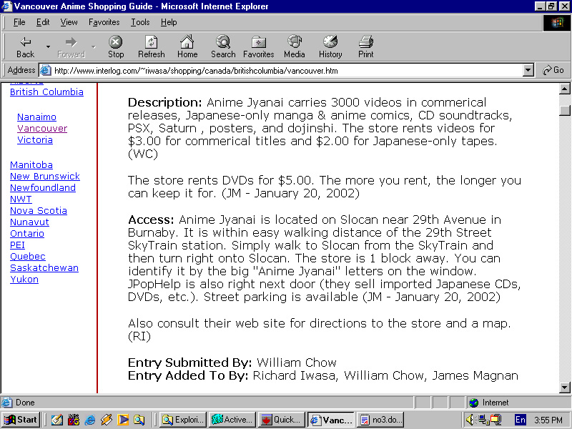572x429 pixels.
Task: Open the Quebec link
Action: tap(28, 256)
